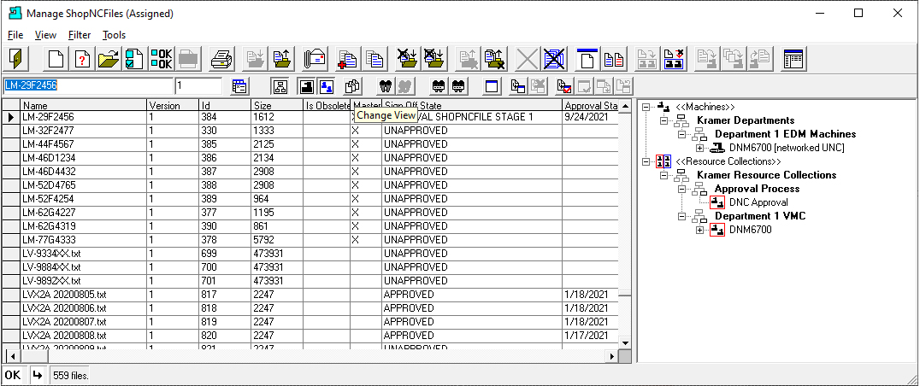Viewport: 920px width, 386px height.
Task: Click the hierarchy tree diagram icon
Action: click(280, 86)
